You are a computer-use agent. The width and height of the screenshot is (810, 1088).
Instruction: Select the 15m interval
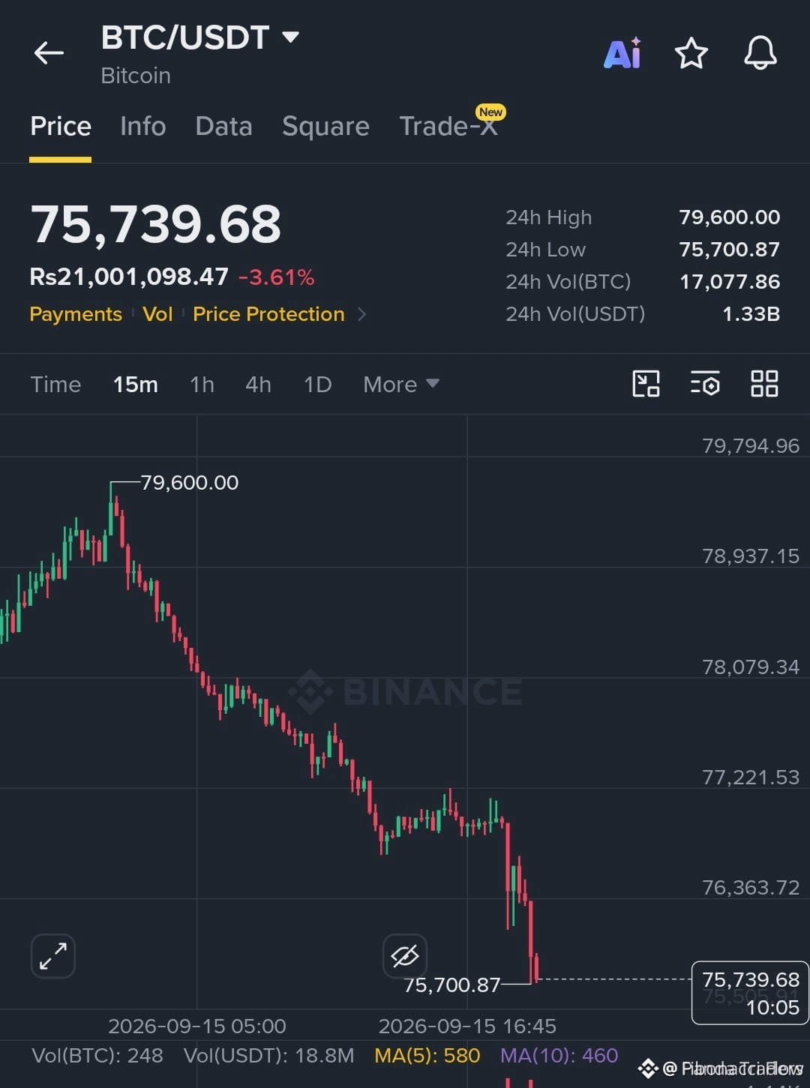point(136,385)
